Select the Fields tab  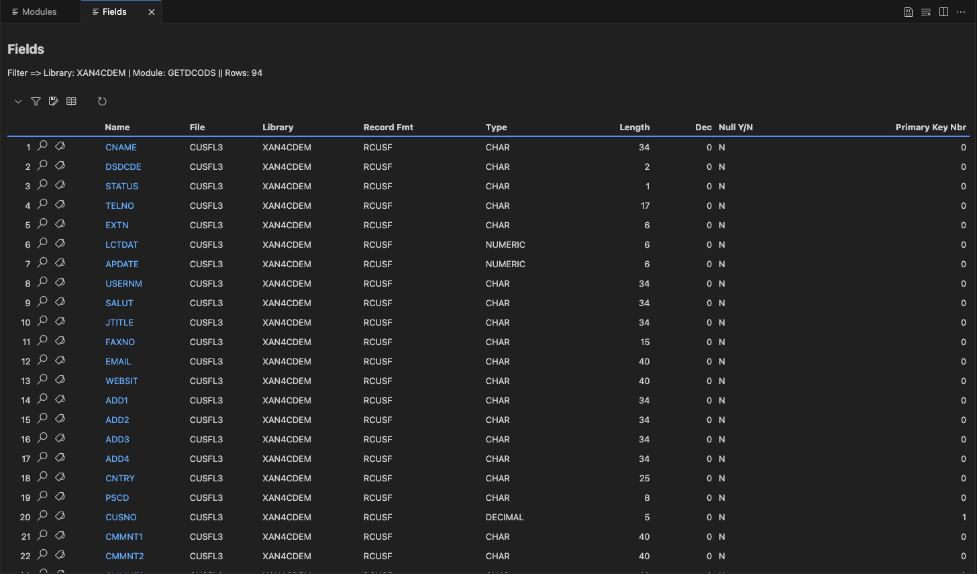click(114, 12)
